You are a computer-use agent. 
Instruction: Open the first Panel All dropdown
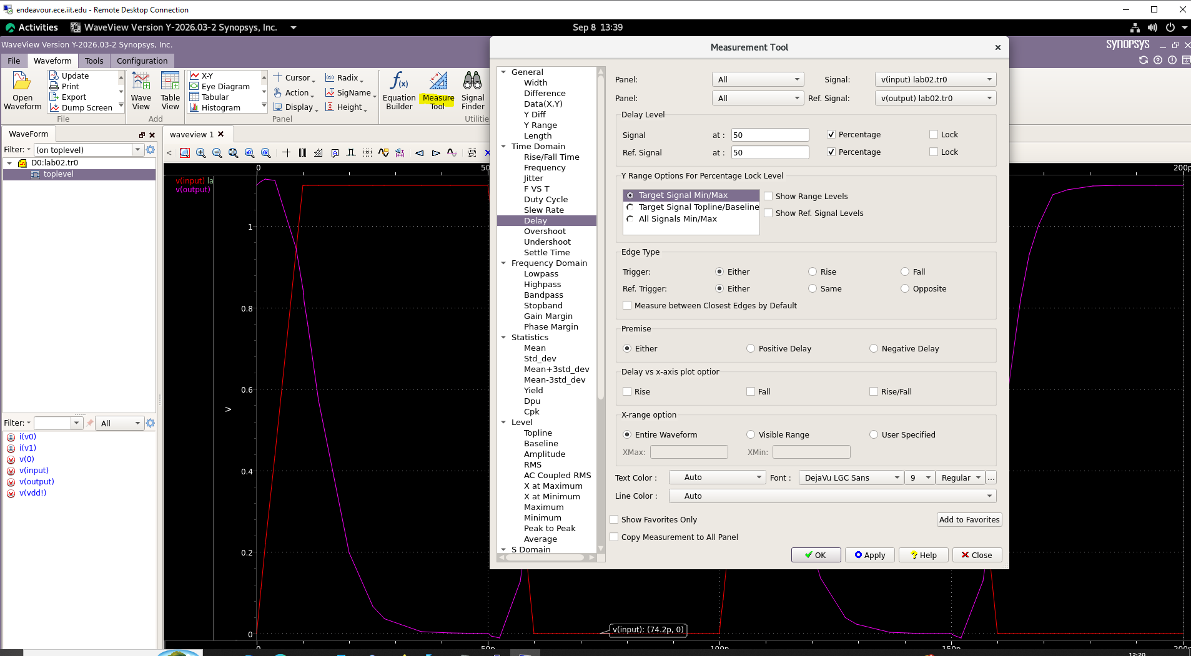click(758, 79)
